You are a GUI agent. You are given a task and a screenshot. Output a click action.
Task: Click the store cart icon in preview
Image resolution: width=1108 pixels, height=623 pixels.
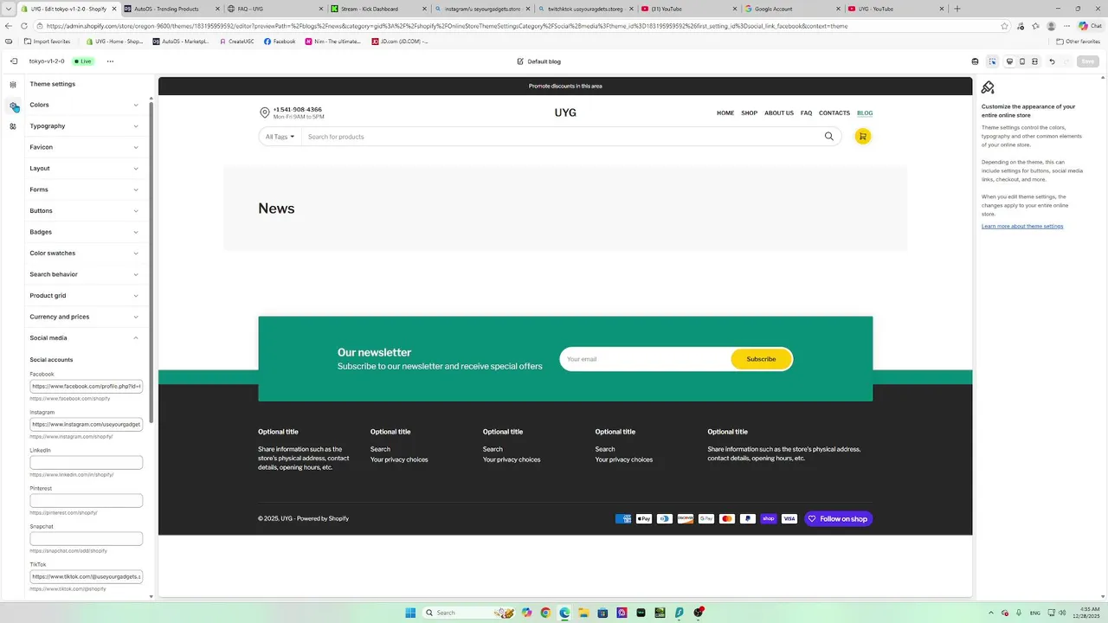click(x=862, y=136)
